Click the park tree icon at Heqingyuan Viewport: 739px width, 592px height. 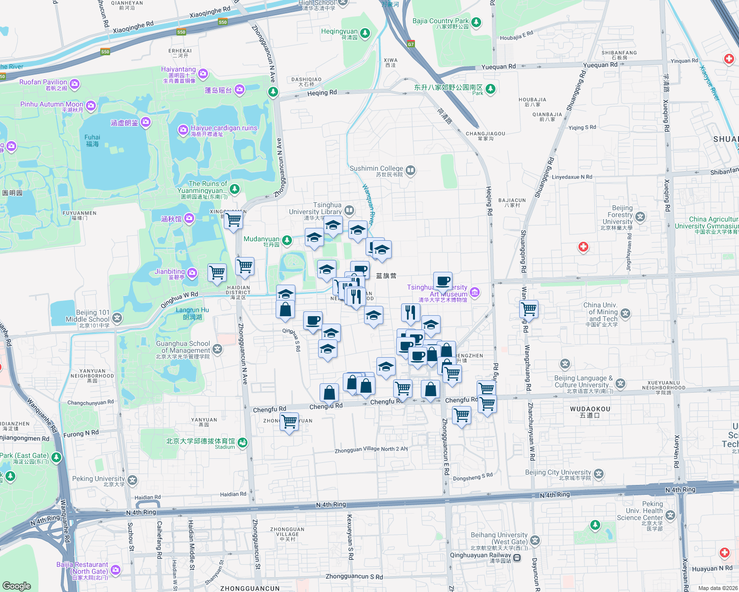[365, 34]
